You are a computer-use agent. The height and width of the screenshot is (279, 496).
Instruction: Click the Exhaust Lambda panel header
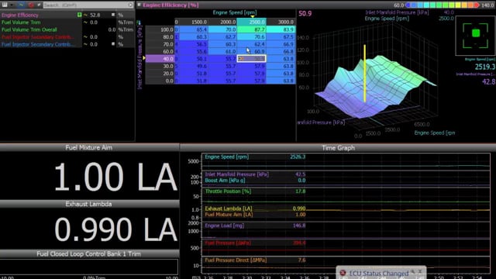pos(89,204)
